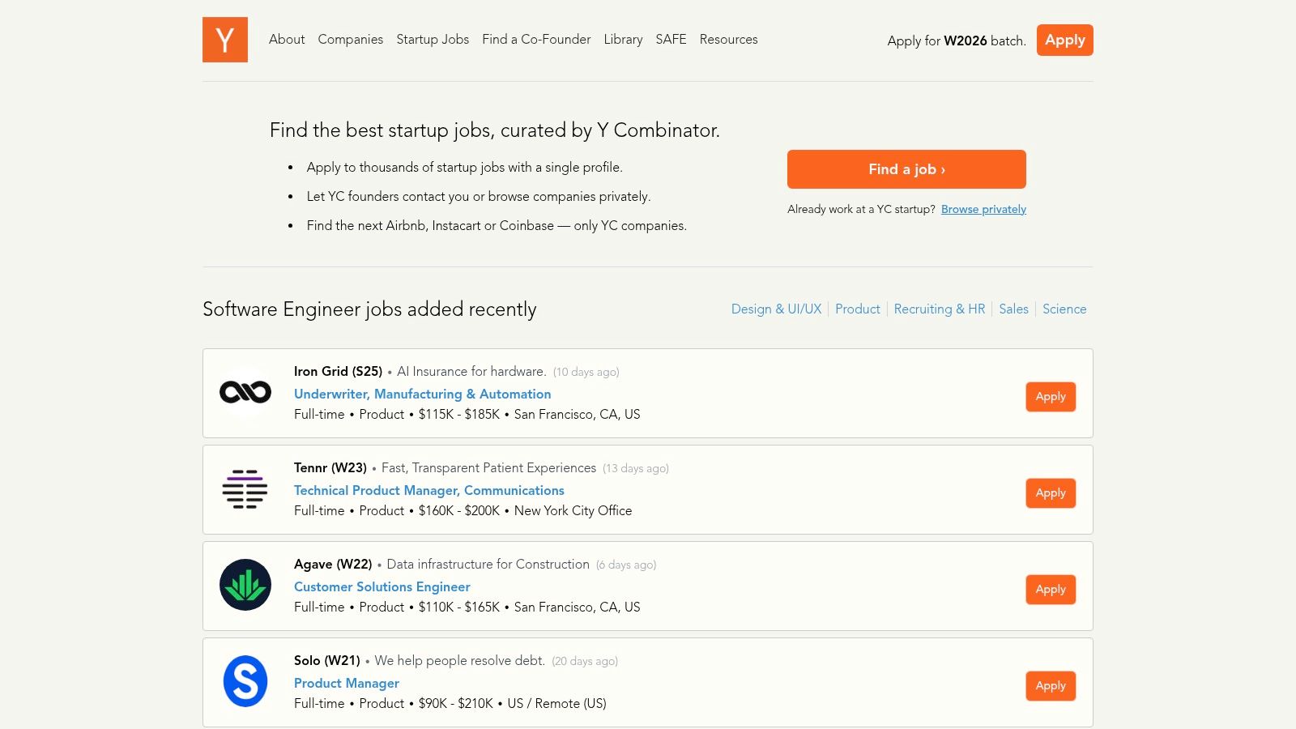View the Customer Solutions Engineer posting
Image resolution: width=1296 pixels, height=729 pixels.
tap(382, 586)
